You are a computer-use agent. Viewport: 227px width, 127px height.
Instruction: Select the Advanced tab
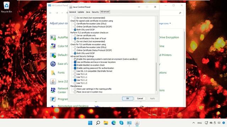click(x=105, y=12)
